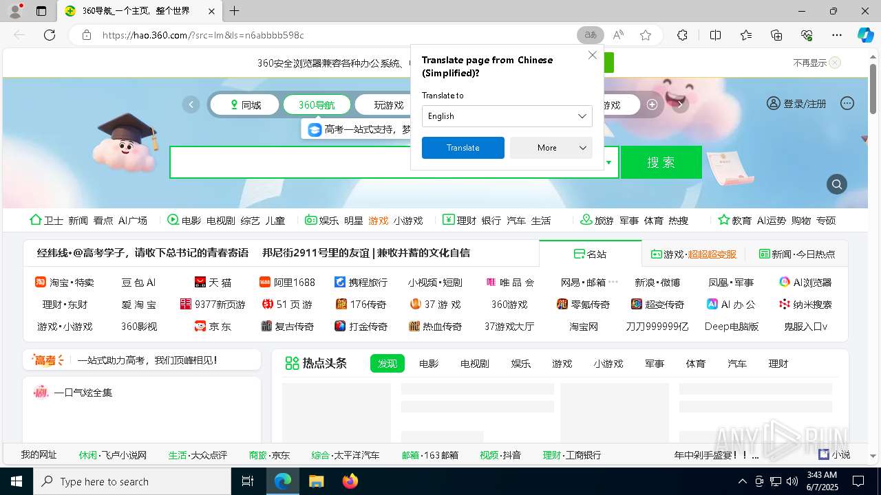Toggle Split screen icon

[715, 35]
